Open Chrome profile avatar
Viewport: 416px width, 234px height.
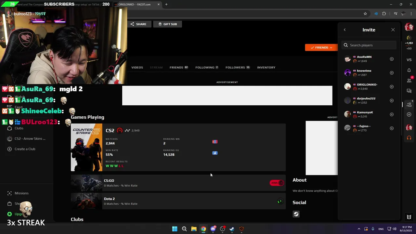point(403,14)
